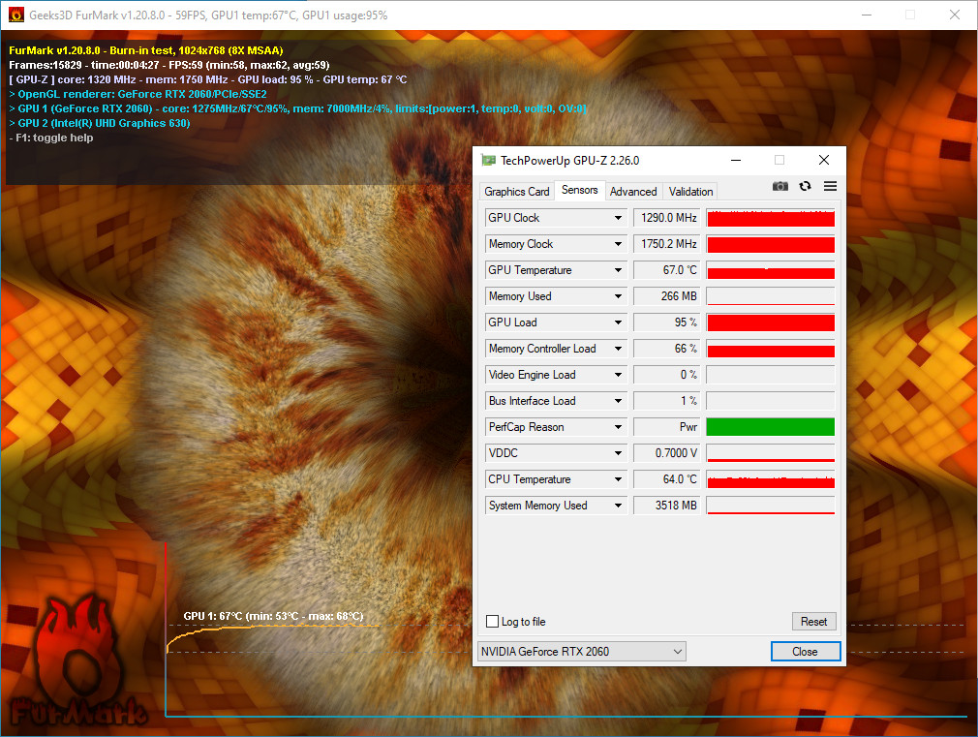This screenshot has height=737, width=978.
Task: Switch to the Graphics Card tab
Action: pyautogui.click(x=516, y=192)
